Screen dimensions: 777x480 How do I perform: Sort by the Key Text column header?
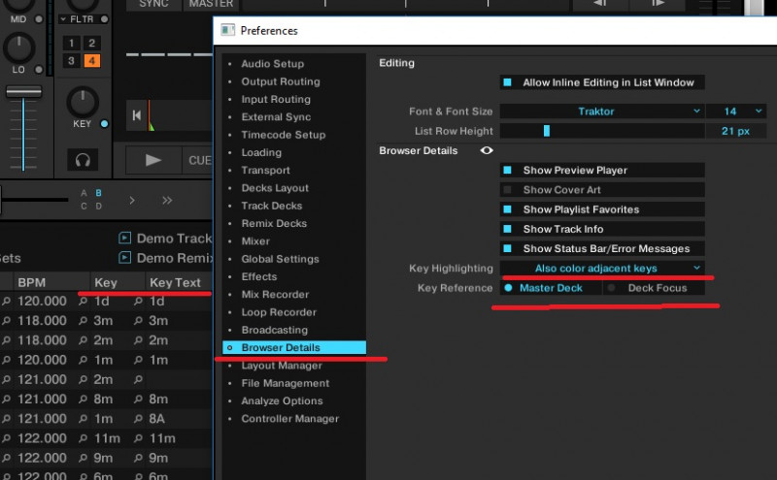pyautogui.click(x=175, y=282)
